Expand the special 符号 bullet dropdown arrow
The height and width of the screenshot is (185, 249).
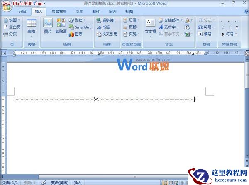(236, 34)
